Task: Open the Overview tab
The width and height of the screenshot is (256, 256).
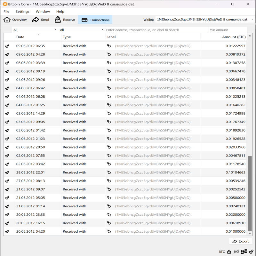Action: coord(15,20)
